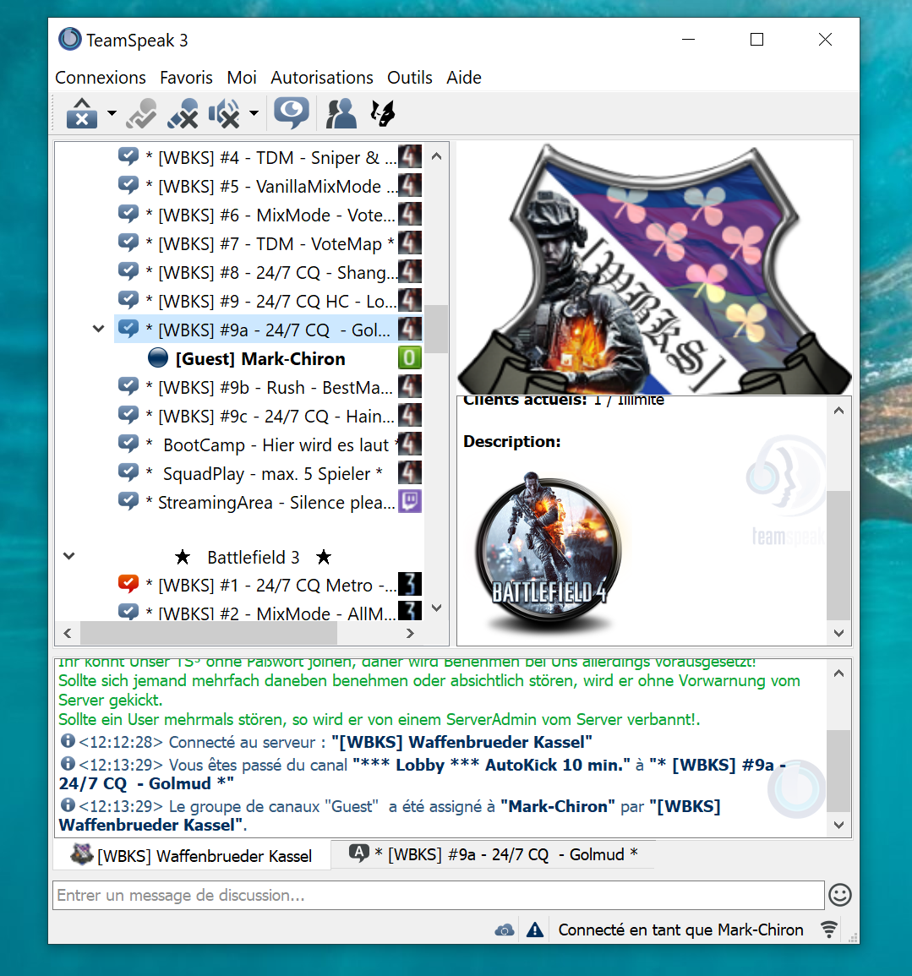The height and width of the screenshot is (976, 912).
Task: Open the Autorisations menu
Action: (x=321, y=78)
